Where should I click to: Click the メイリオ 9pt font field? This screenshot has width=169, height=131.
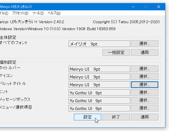[99, 44]
